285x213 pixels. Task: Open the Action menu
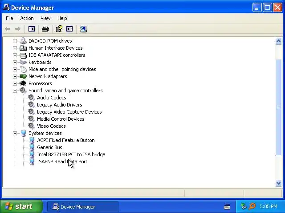pyautogui.click(x=27, y=18)
